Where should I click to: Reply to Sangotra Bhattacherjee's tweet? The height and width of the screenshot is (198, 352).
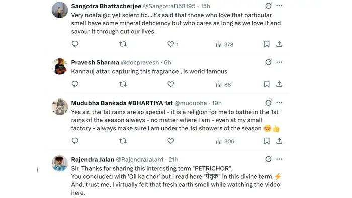click(x=75, y=44)
